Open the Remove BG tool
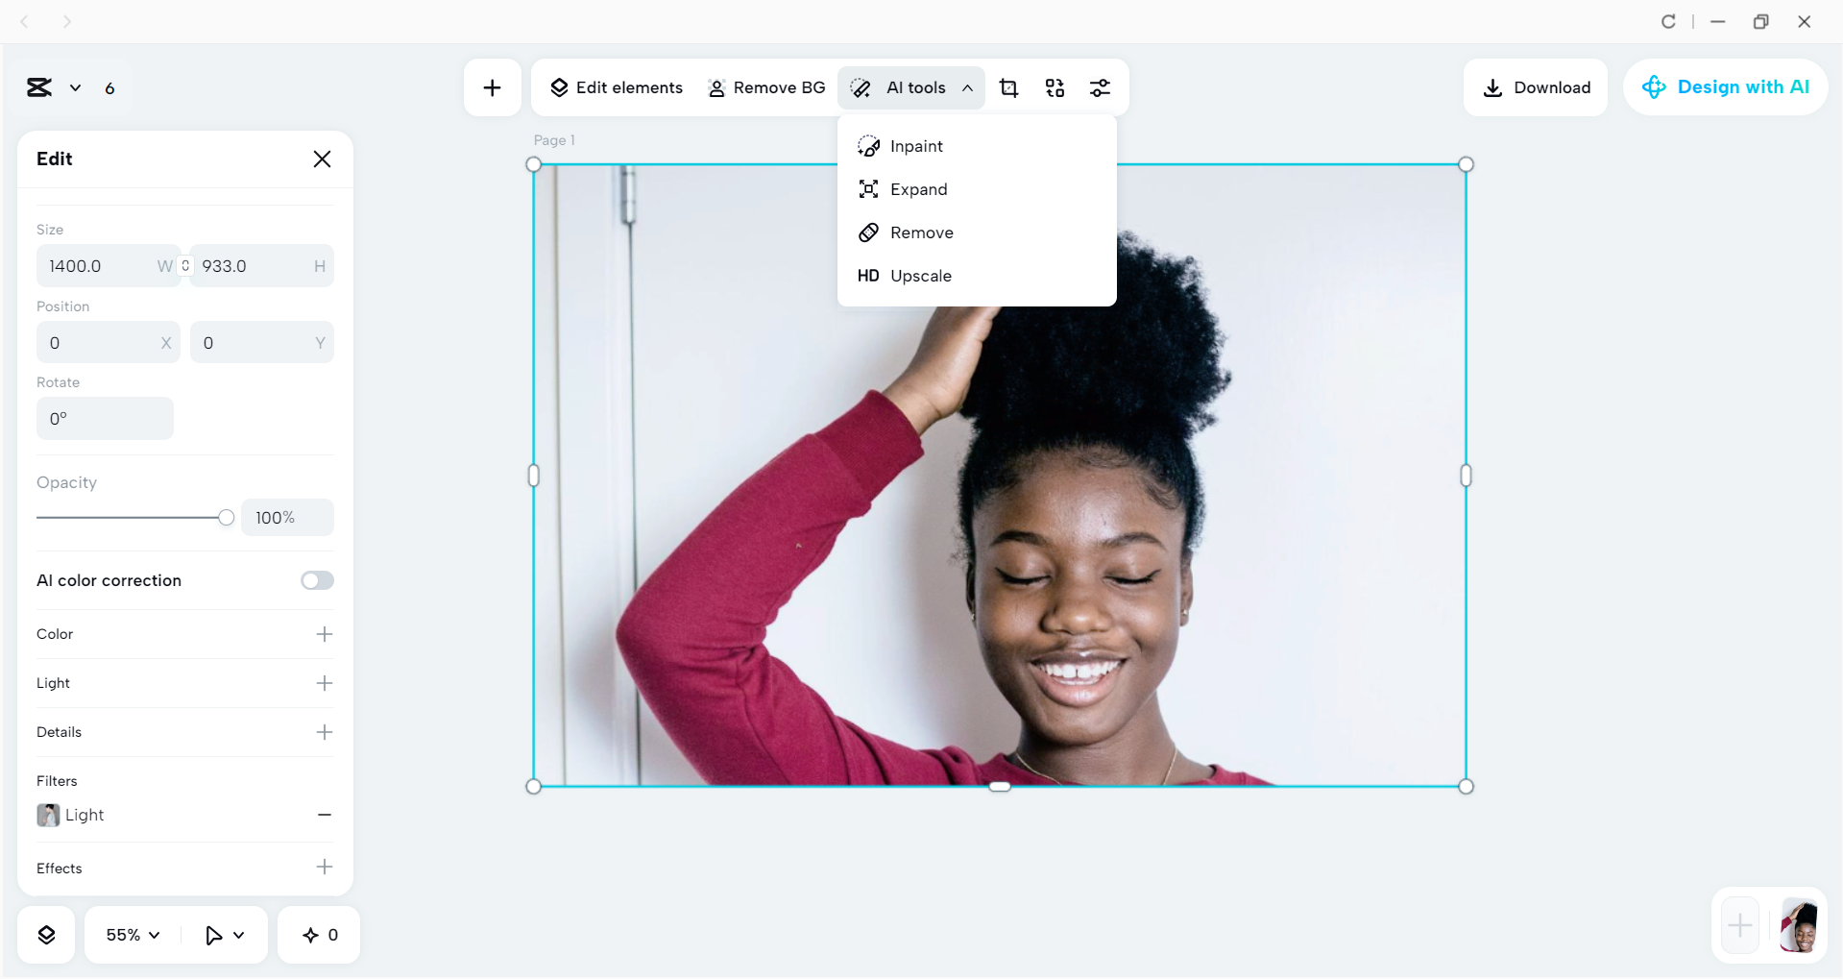1843x979 pixels. point(766,87)
